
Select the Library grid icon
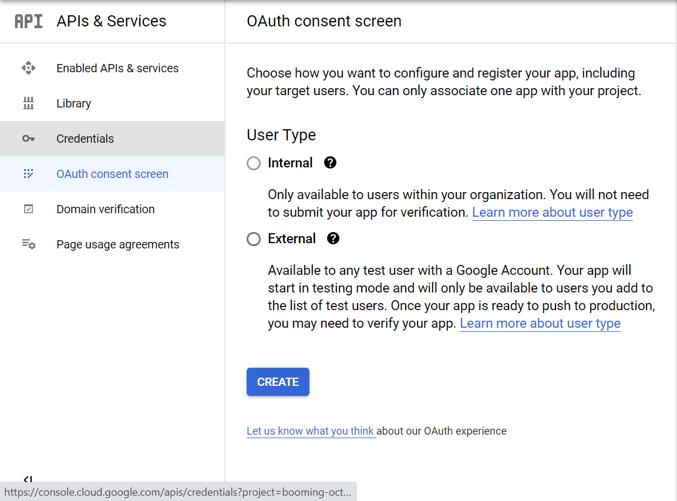tap(28, 103)
